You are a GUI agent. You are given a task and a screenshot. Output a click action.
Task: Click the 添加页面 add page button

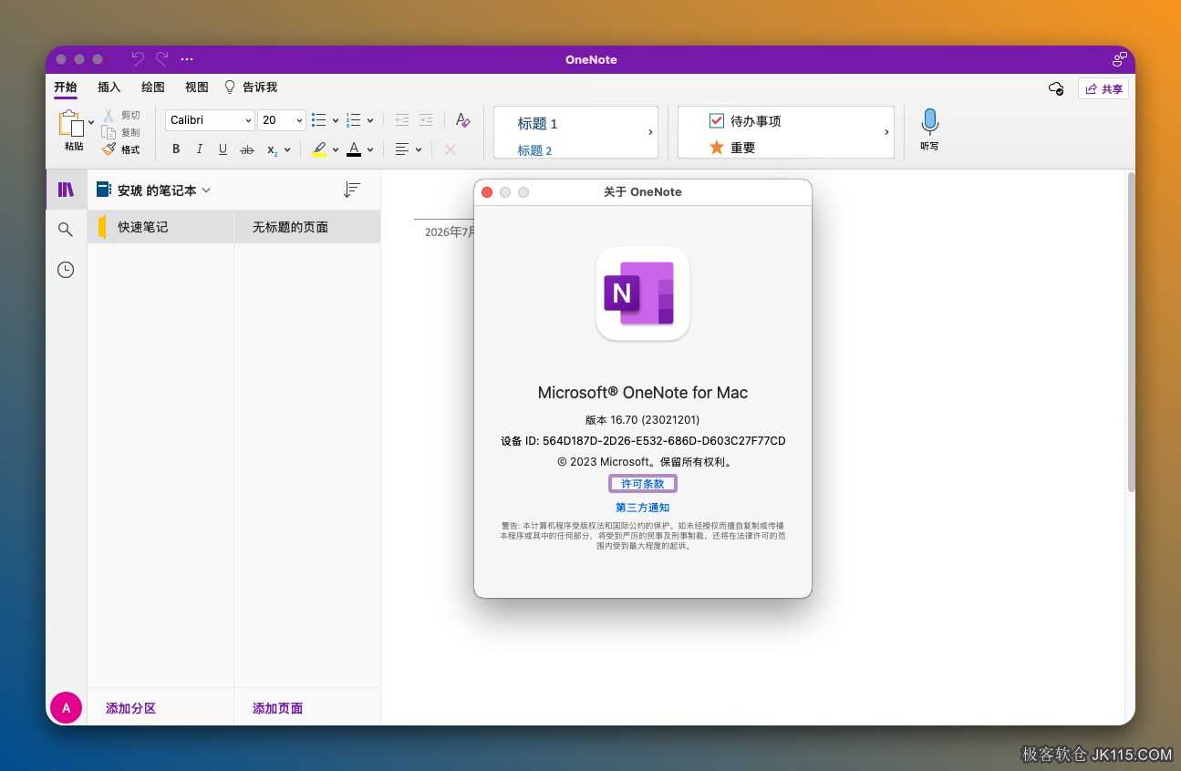point(277,708)
